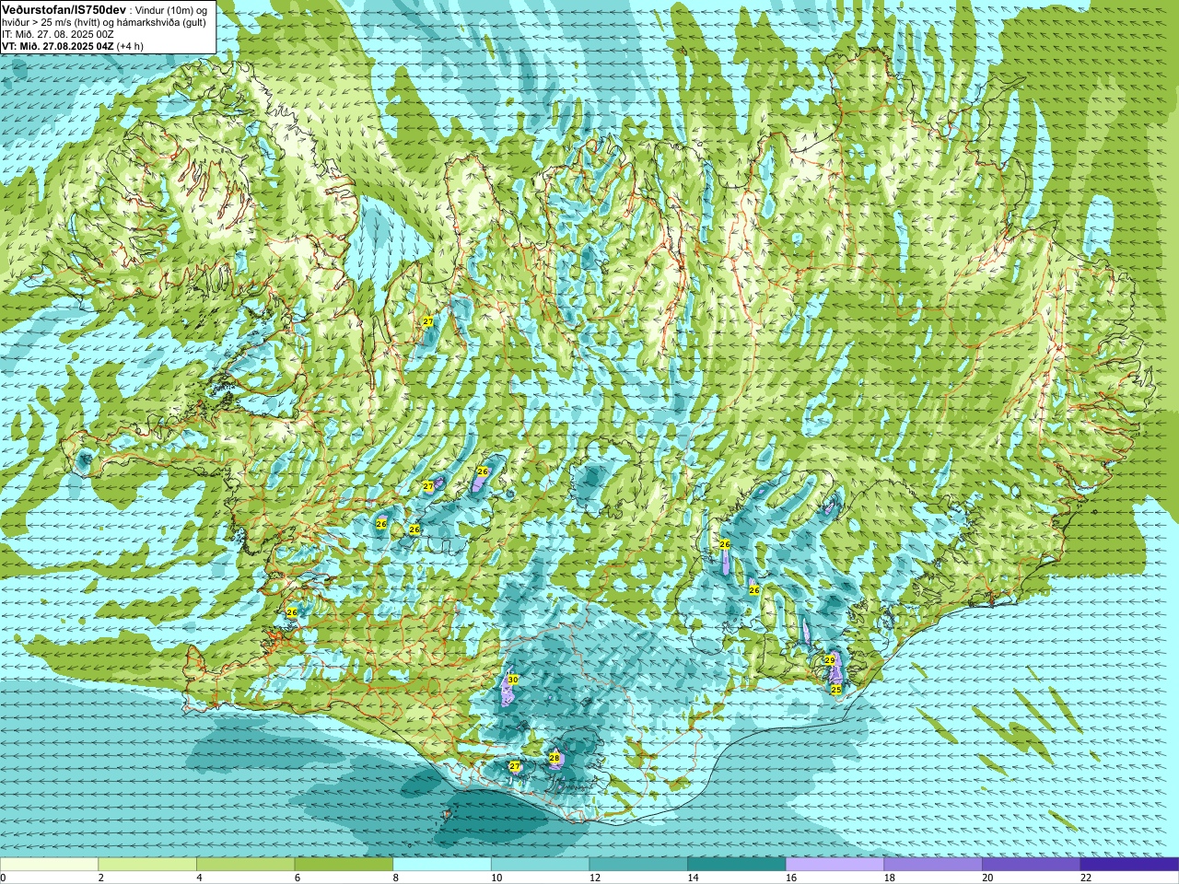
Task: Click the legend scale value 8
Action: [x=396, y=878]
